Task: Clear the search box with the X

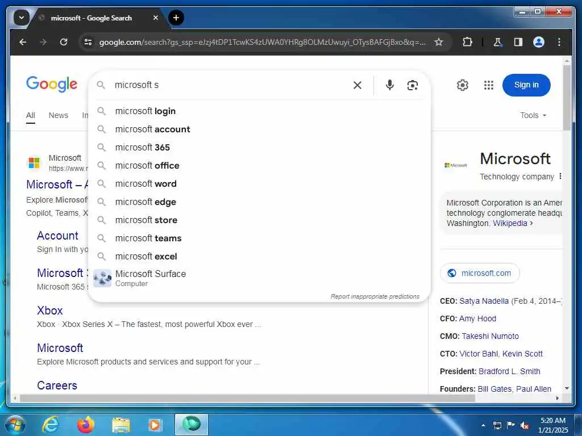Action: pos(357,85)
